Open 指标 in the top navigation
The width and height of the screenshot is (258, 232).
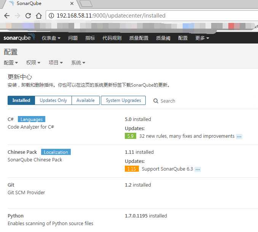point(90,38)
